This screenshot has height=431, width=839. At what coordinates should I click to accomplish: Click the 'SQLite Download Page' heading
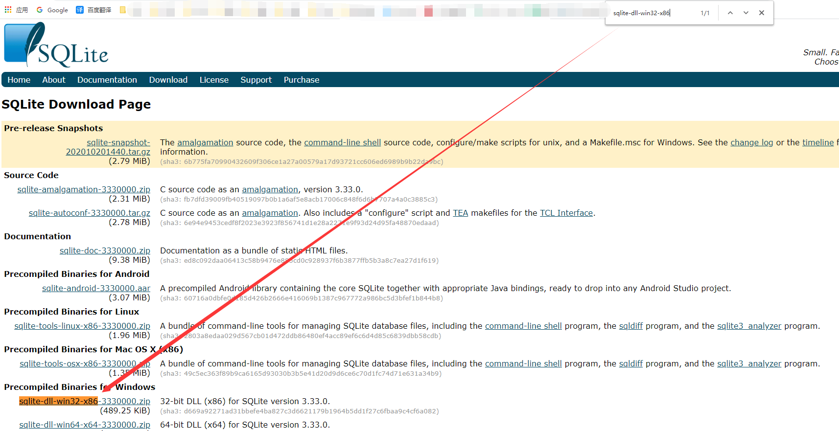click(x=76, y=104)
